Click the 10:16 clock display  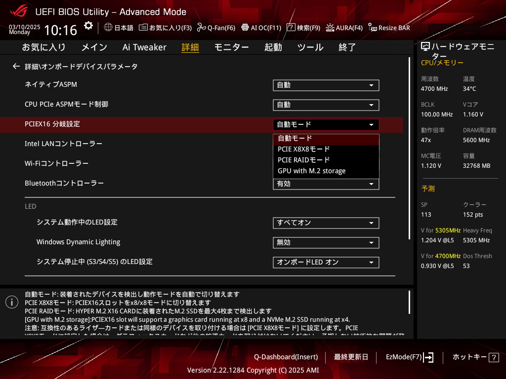point(60,30)
